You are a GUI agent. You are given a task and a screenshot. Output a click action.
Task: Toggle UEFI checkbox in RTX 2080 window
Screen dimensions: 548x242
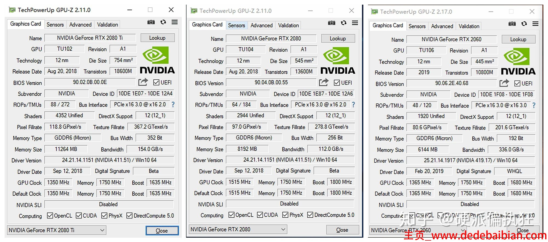(x=337, y=83)
